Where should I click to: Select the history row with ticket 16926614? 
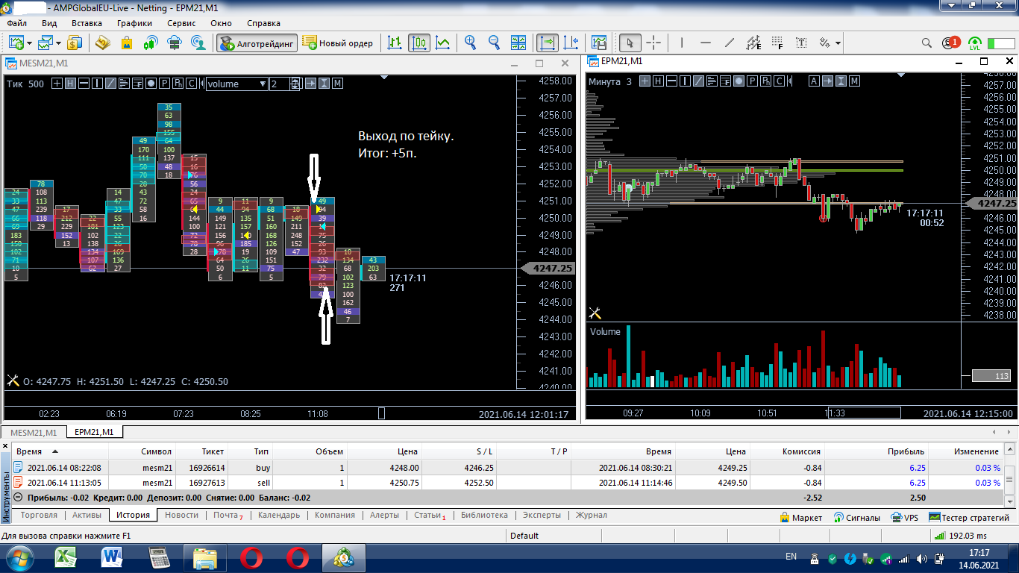(x=507, y=468)
